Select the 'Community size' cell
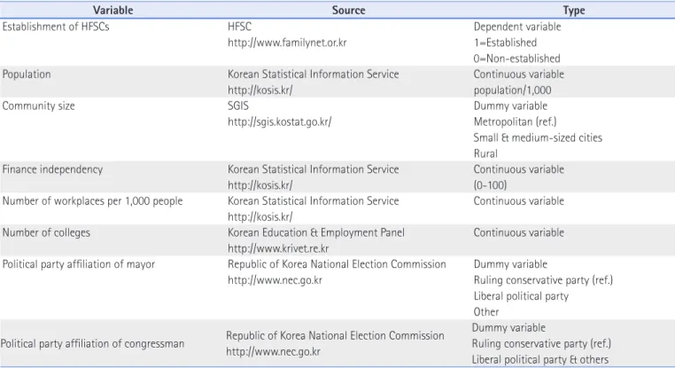 38,106
